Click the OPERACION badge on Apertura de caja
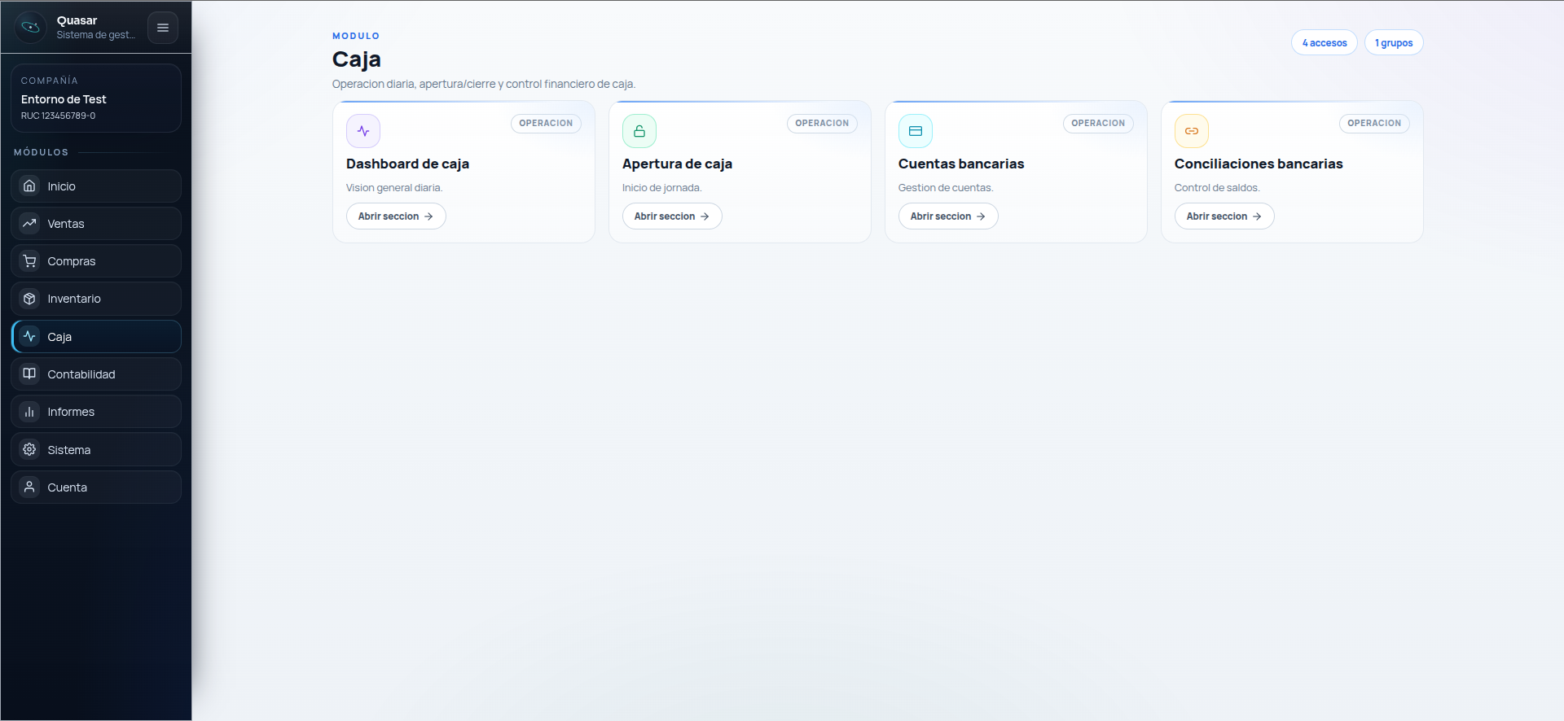The image size is (1564, 721). pyautogui.click(x=822, y=124)
